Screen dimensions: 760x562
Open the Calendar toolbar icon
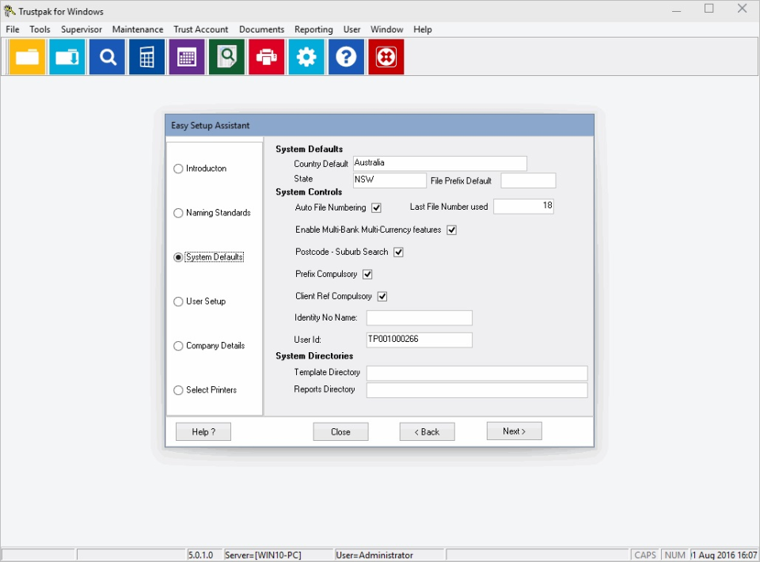pyautogui.click(x=186, y=56)
